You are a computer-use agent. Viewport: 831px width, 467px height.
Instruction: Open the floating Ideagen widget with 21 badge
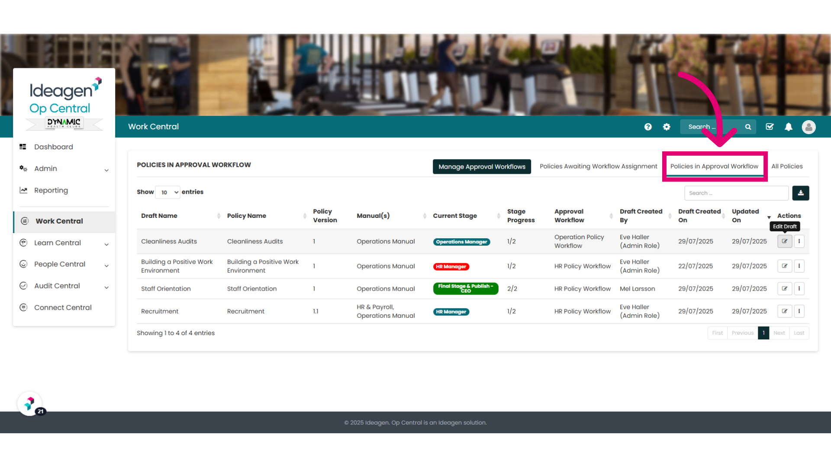[x=30, y=404]
